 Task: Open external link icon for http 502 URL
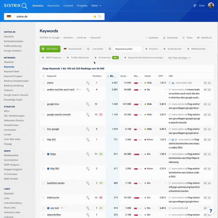pos(170,140)
